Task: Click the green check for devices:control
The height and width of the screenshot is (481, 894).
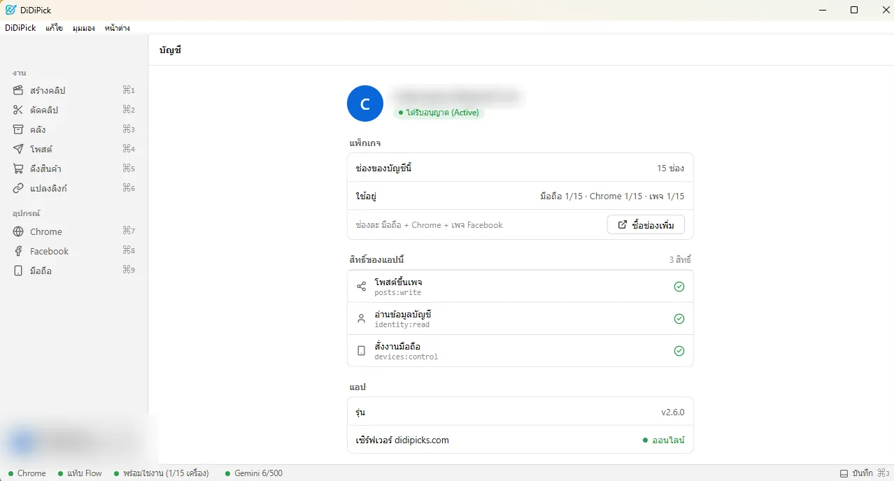Action: tap(679, 351)
